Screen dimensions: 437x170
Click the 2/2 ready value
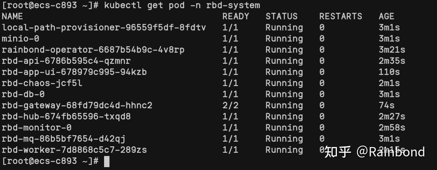click(x=230, y=105)
